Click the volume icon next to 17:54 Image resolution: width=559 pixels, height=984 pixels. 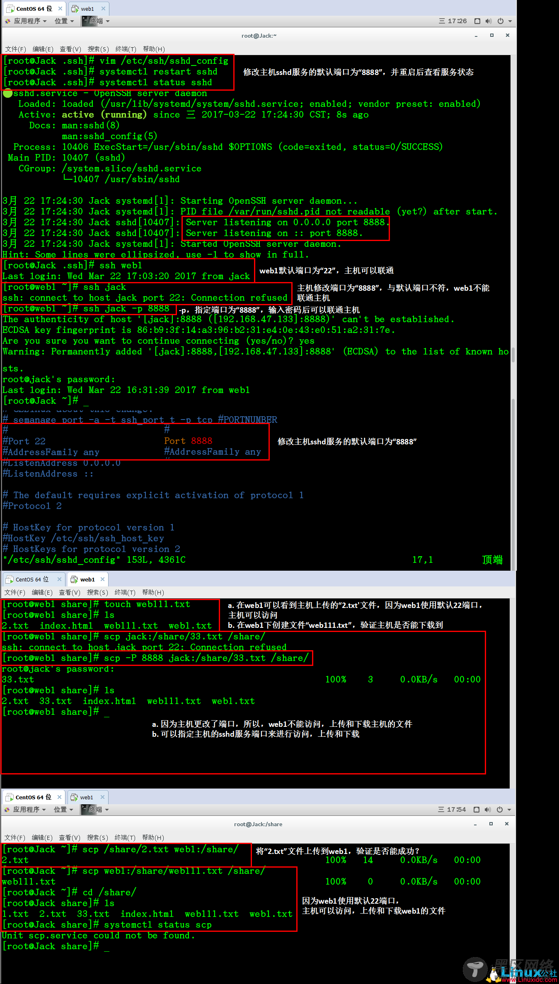tap(488, 810)
